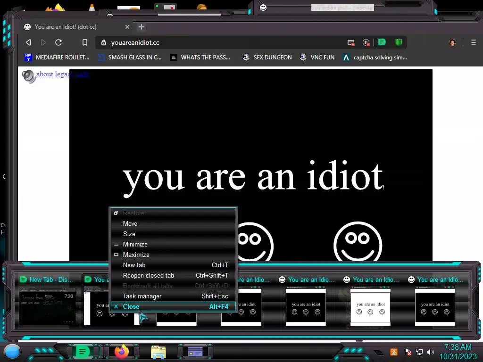
Task: Go back using the browser back arrow
Action: (28, 42)
